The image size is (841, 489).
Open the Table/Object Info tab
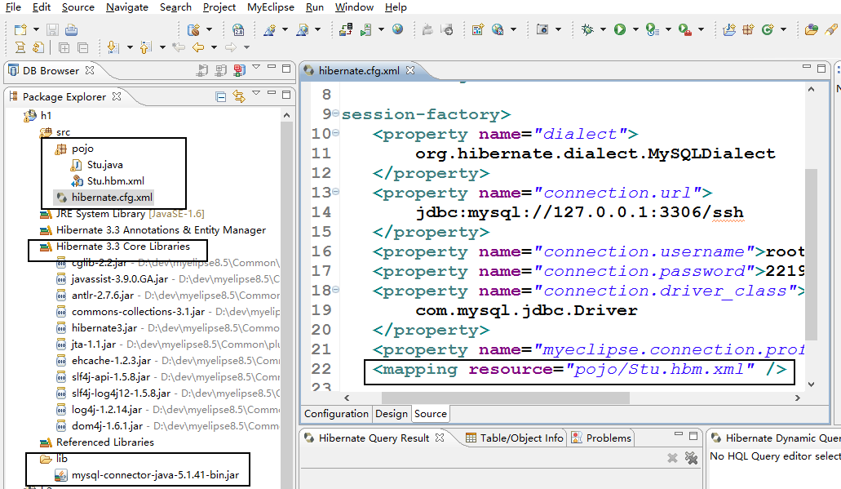[x=515, y=438]
